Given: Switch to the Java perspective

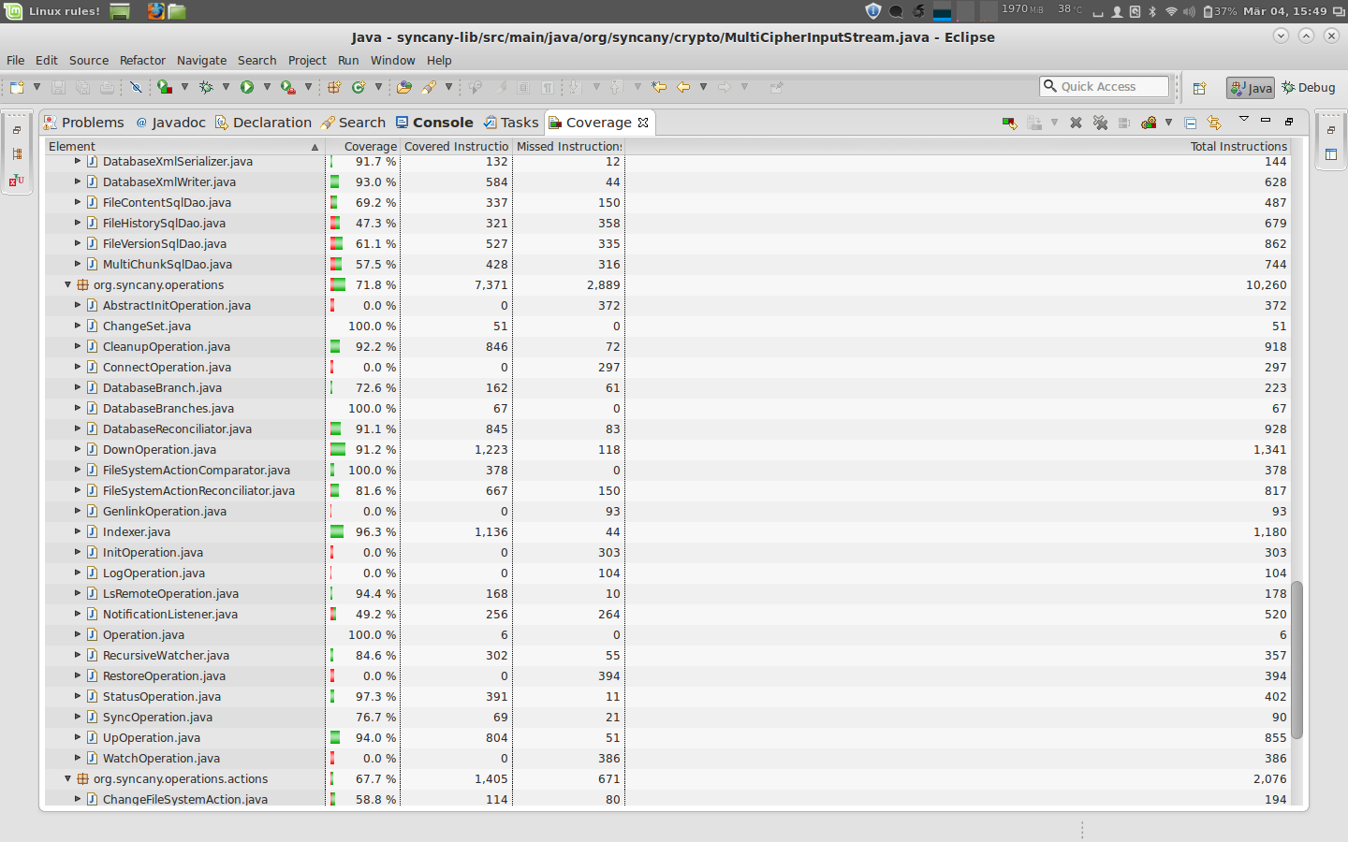Looking at the screenshot, I should [x=1251, y=88].
